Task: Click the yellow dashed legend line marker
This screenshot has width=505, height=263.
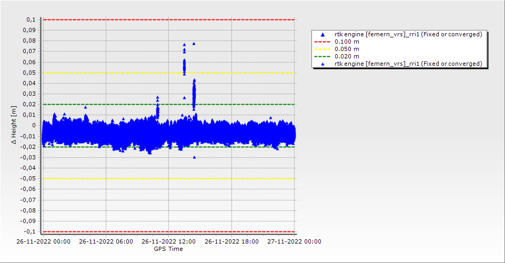Action: tap(323, 49)
